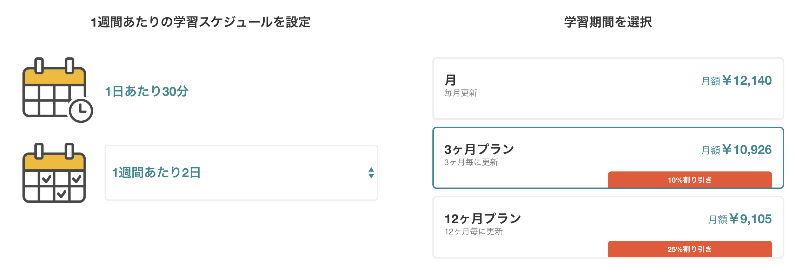Click the 1日あたり30分 text

[147, 91]
